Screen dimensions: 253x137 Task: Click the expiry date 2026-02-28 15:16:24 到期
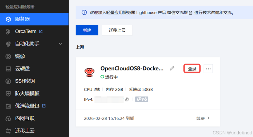[x=109, y=119]
